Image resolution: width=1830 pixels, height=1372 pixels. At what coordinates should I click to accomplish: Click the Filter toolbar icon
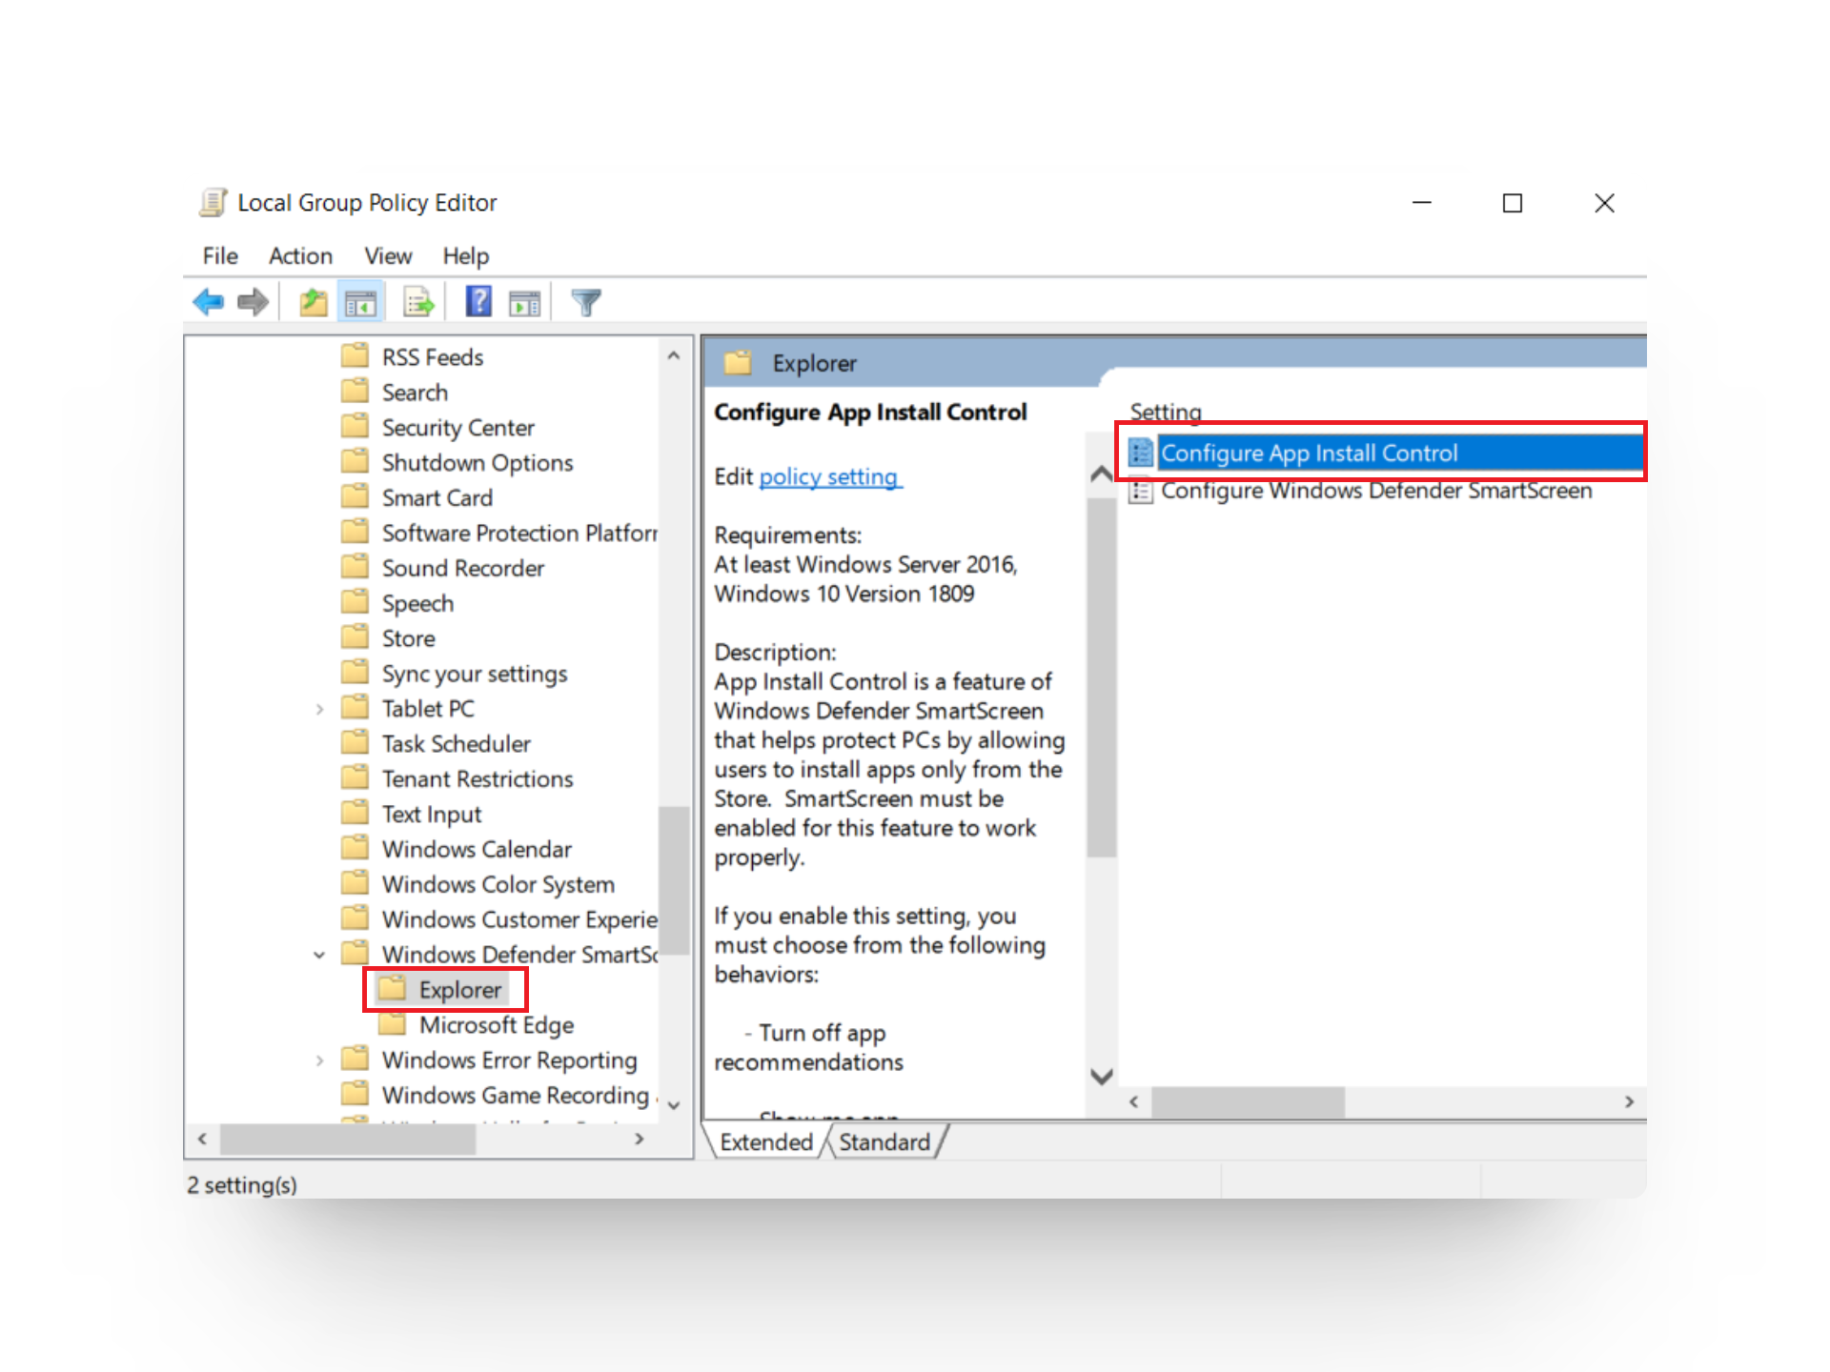(586, 301)
